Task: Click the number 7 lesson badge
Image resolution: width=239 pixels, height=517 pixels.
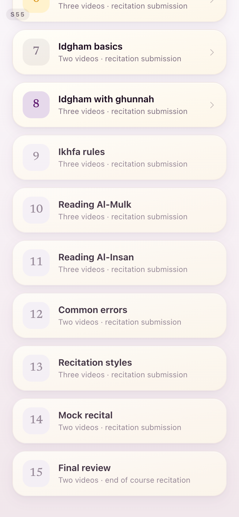Action: [36, 52]
